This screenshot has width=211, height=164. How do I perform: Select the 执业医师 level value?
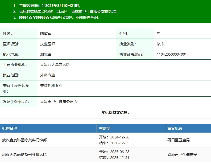(x=48, y=44)
